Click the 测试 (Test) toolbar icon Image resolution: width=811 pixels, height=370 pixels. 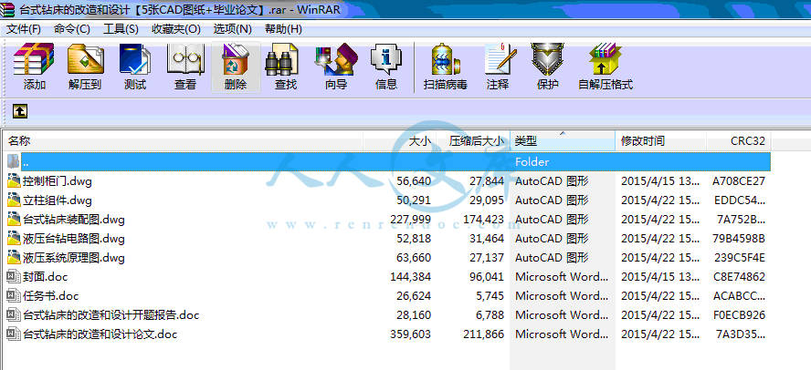[x=135, y=59]
